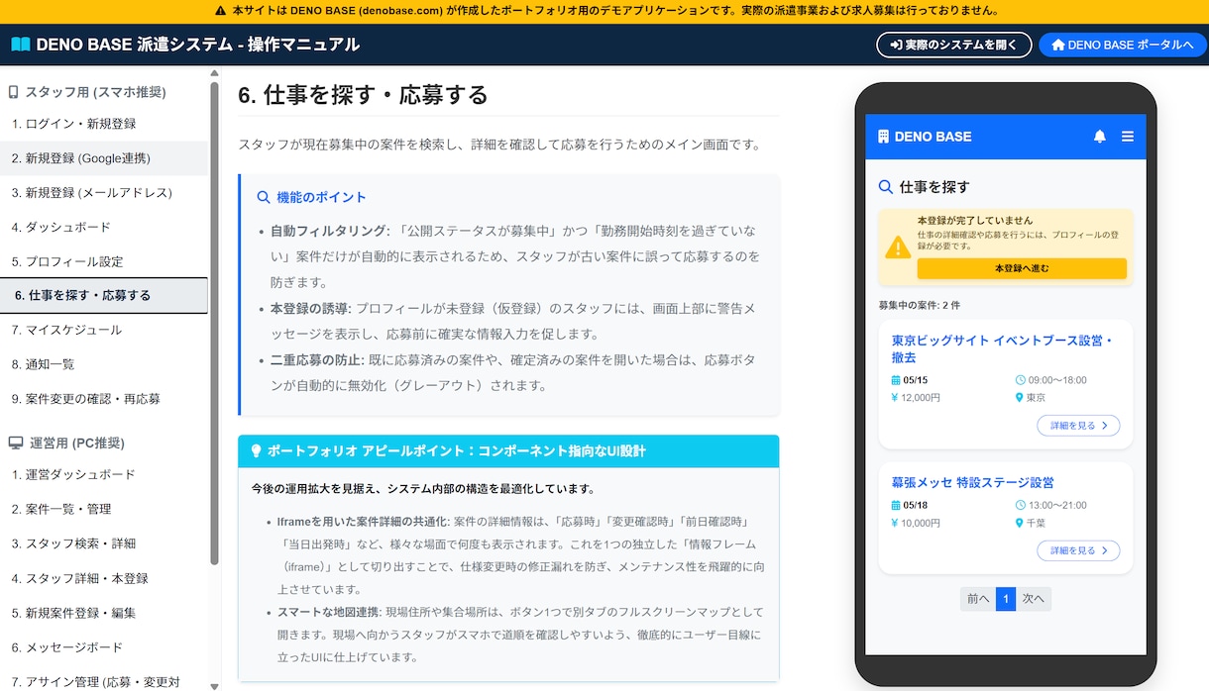Image resolution: width=1209 pixels, height=691 pixels.
Task: Open 2. 新規登録 (Google連携)
Action: pyautogui.click(x=104, y=158)
